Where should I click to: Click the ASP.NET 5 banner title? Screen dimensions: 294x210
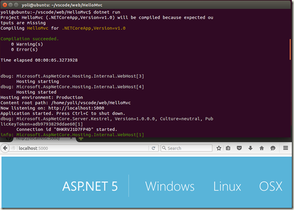pyautogui.click(x=90, y=186)
